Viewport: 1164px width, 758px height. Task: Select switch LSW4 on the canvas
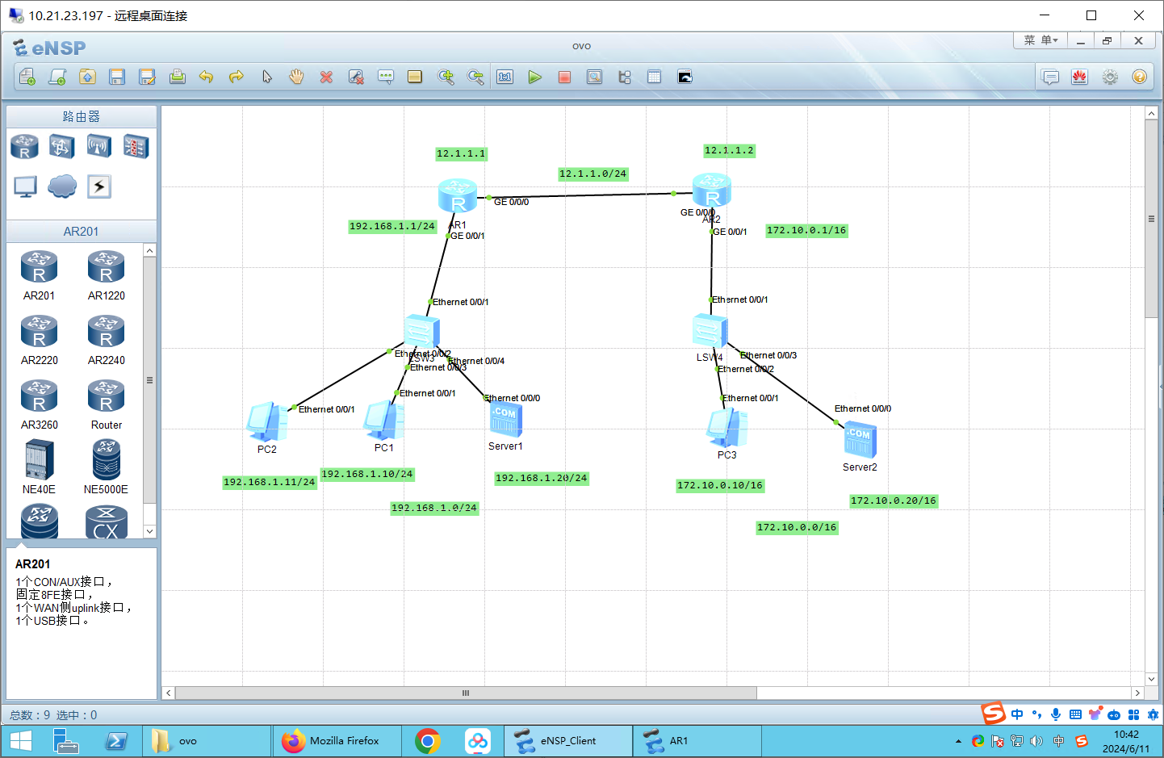[710, 331]
